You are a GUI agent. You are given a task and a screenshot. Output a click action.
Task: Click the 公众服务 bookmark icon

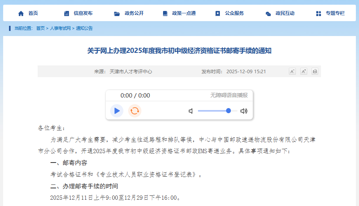pyautogui.click(x=218, y=13)
